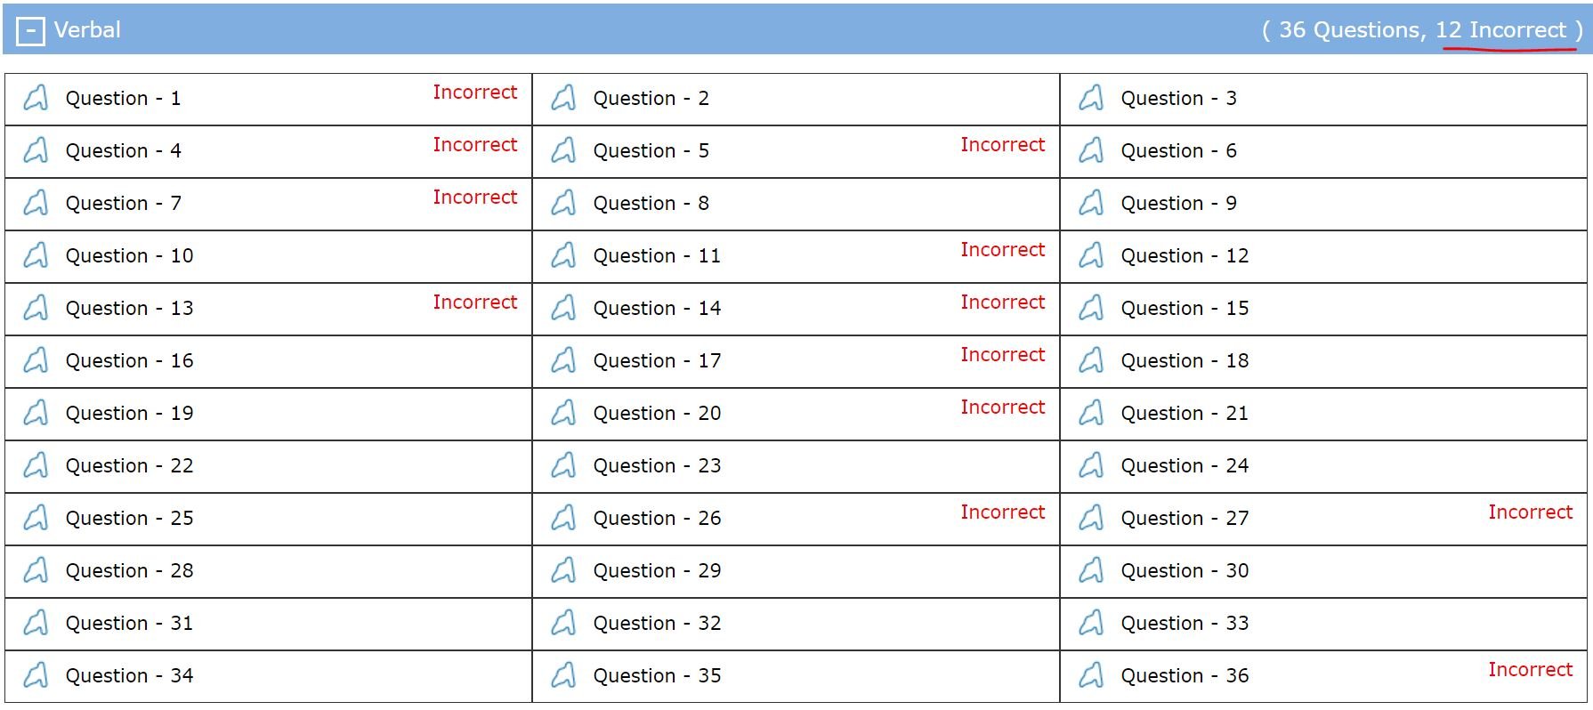Open Question - 11 link
This screenshot has width=1593, height=710.
(x=657, y=256)
